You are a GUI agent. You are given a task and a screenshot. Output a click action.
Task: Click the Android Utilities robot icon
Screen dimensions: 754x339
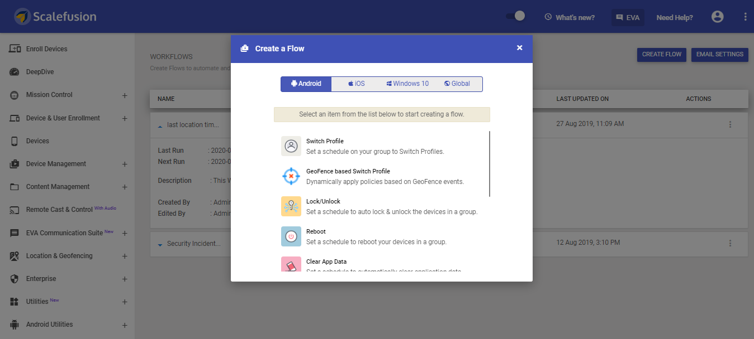tap(15, 325)
